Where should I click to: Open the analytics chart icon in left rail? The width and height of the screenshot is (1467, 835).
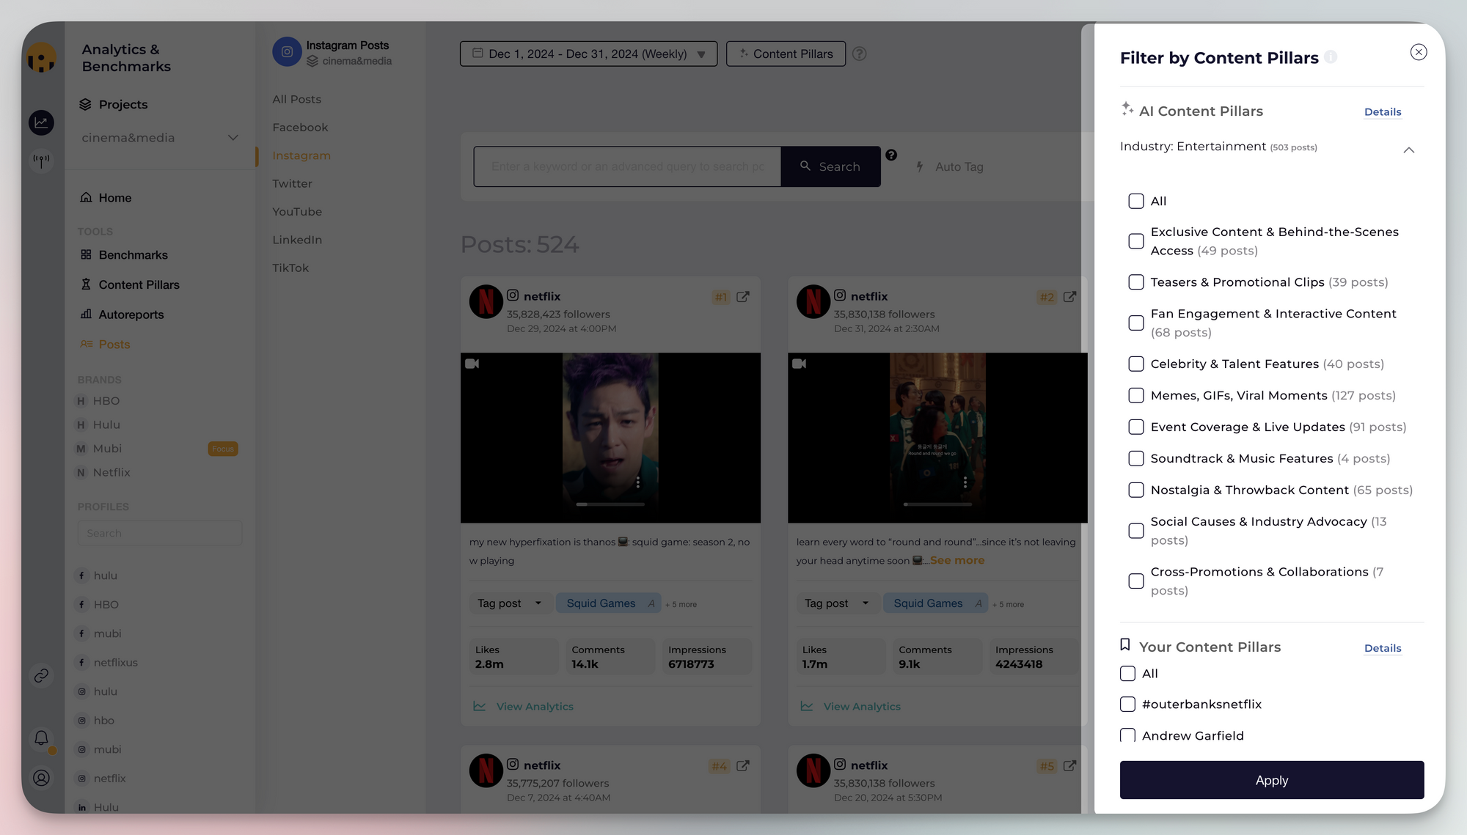pos(41,122)
